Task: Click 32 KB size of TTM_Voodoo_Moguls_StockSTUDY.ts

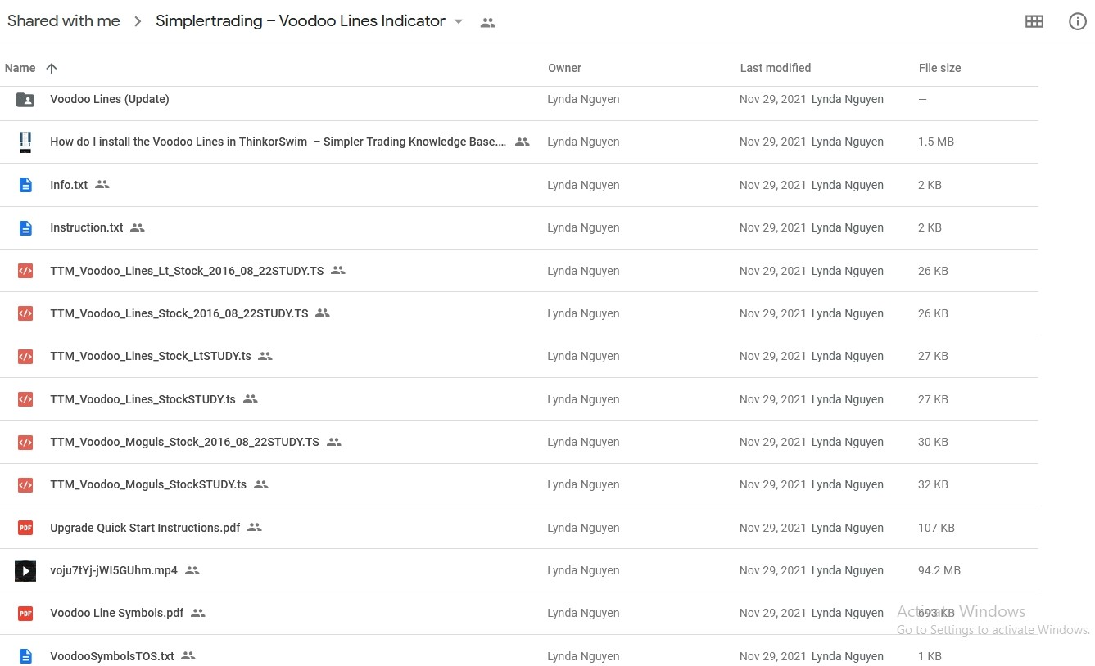Action: pyautogui.click(x=933, y=484)
